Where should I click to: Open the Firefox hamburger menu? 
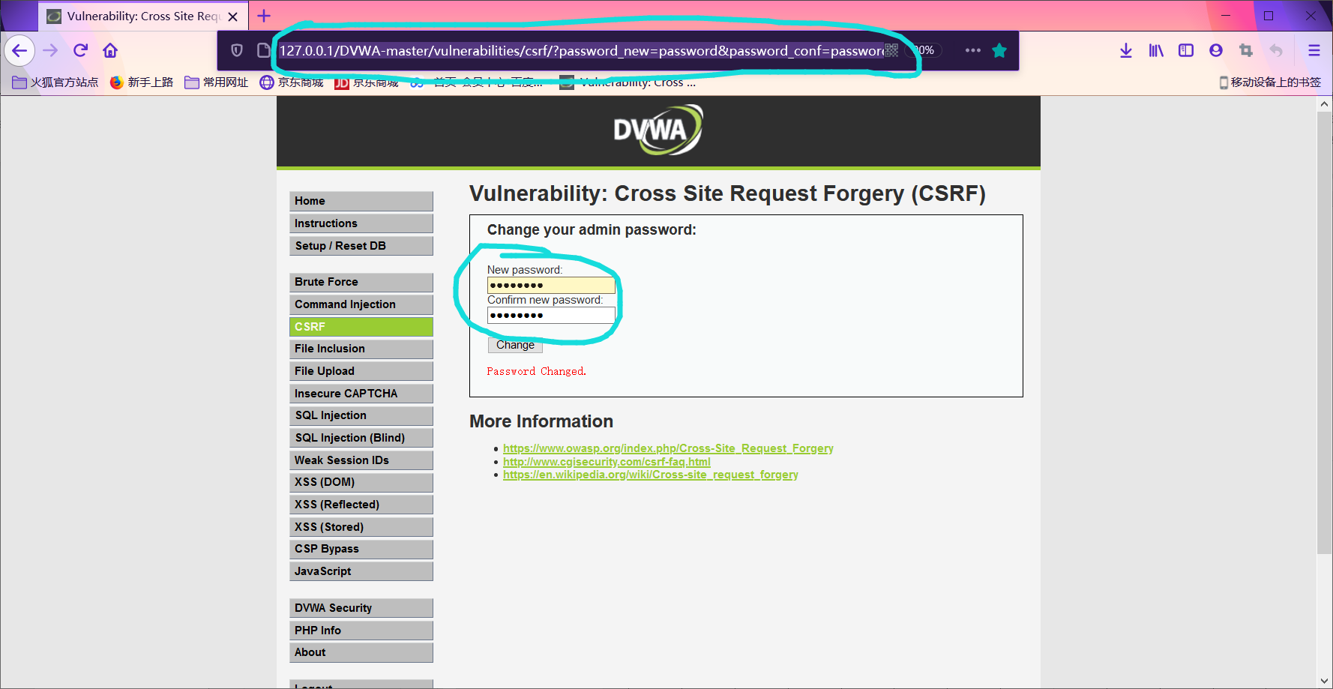click(x=1314, y=50)
